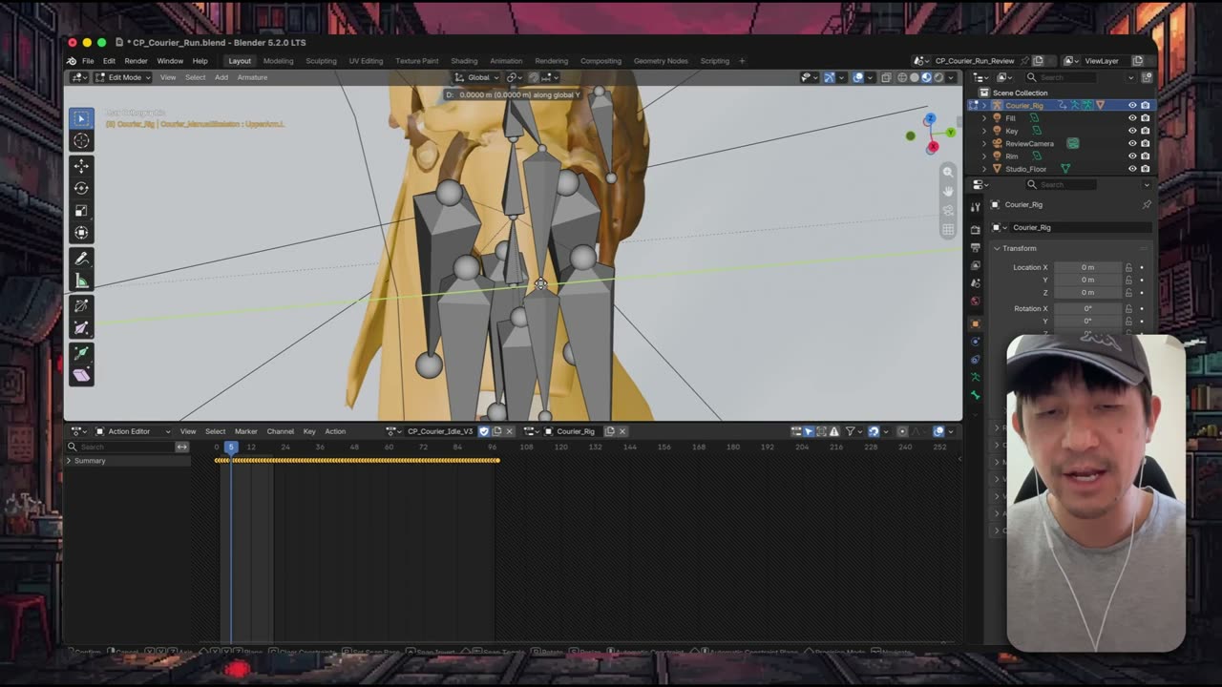The image size is (1222, 687).
Task: Open the Edit Mode dropdown
Action: [123, 77]
